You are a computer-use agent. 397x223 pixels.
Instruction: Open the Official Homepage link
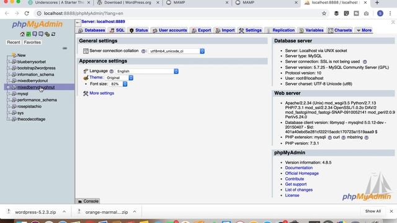click(x=302, y=173)
